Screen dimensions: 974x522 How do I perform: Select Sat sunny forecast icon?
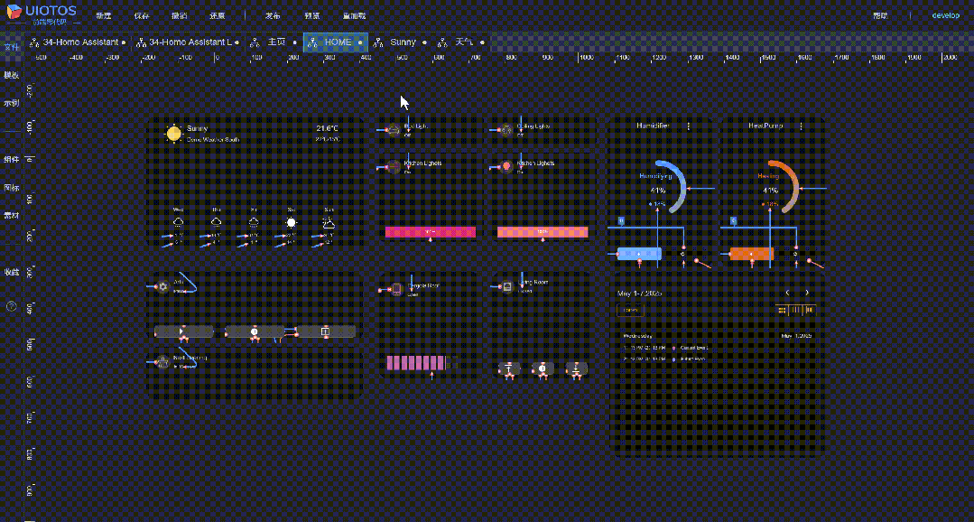coord(292,222)
